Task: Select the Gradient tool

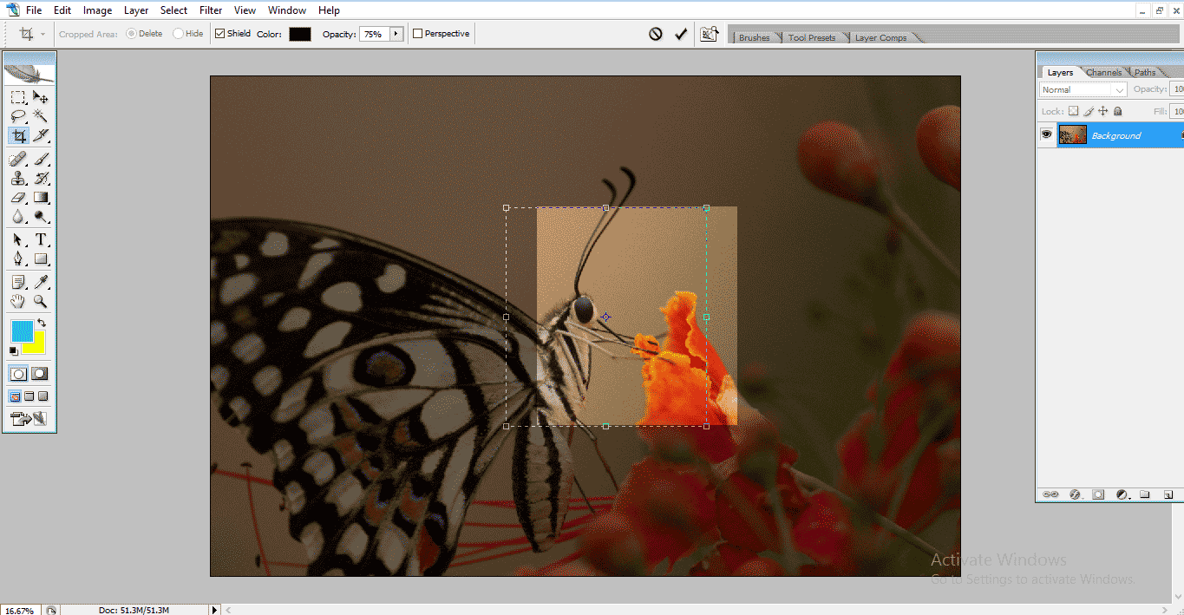Action: coord(41,198)
